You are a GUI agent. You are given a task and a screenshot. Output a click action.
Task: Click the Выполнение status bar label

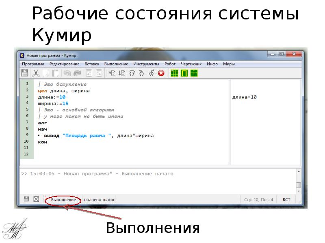coord(63,200)
